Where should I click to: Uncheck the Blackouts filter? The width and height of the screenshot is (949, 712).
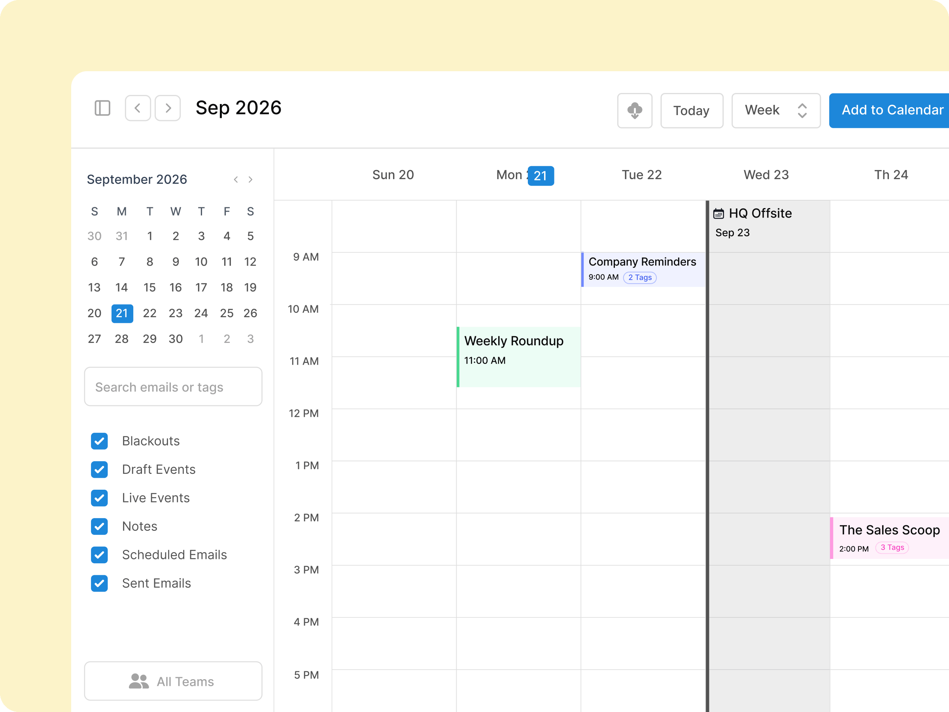pyautogui.click(x=99, y=441)
